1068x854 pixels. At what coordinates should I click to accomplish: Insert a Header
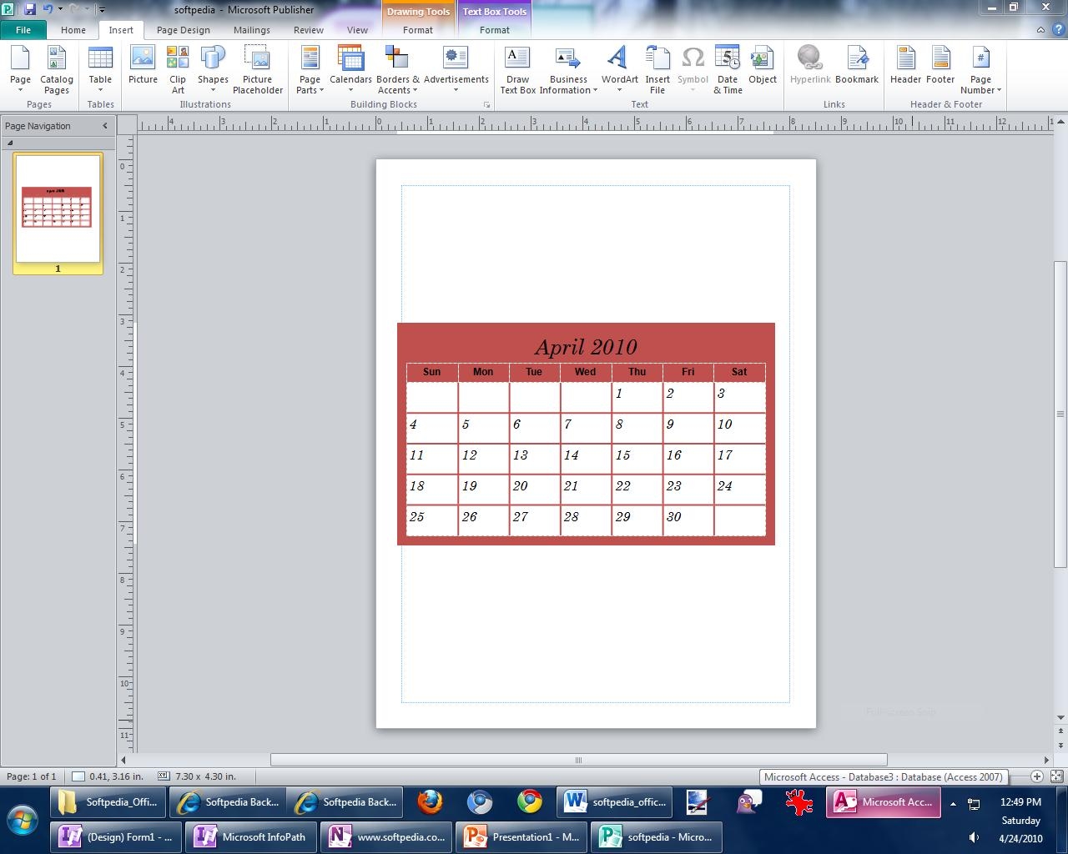905,65
